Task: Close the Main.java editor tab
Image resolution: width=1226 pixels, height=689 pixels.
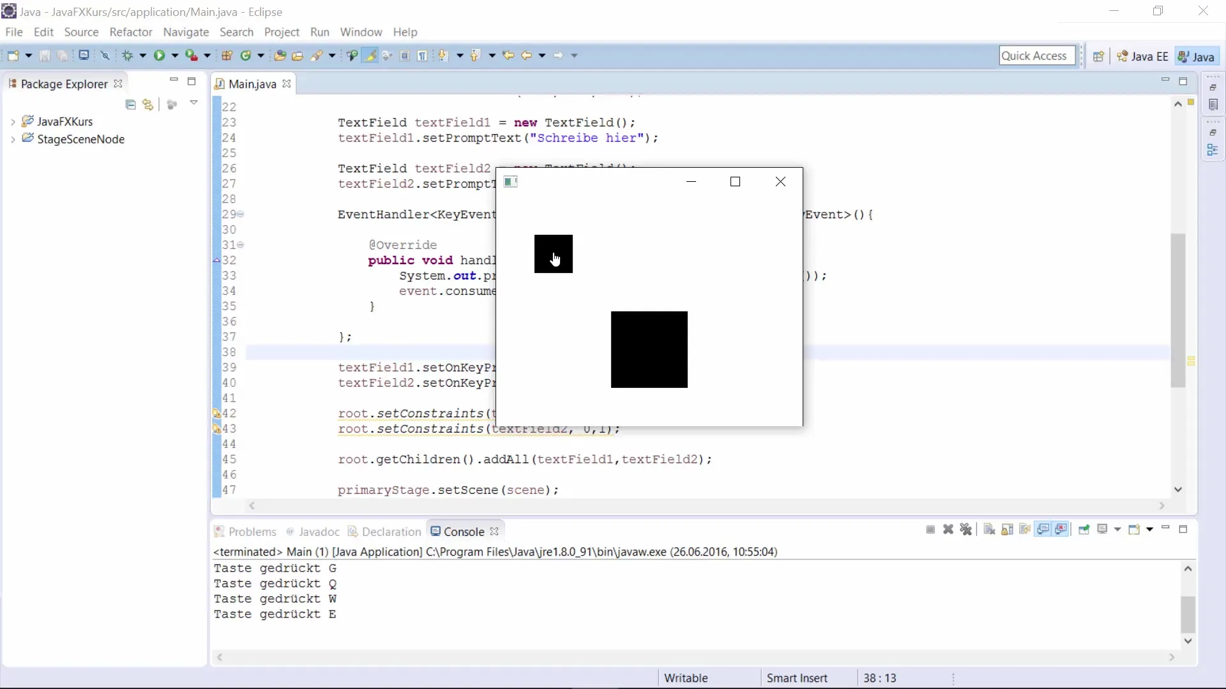Action: (287, 84)
